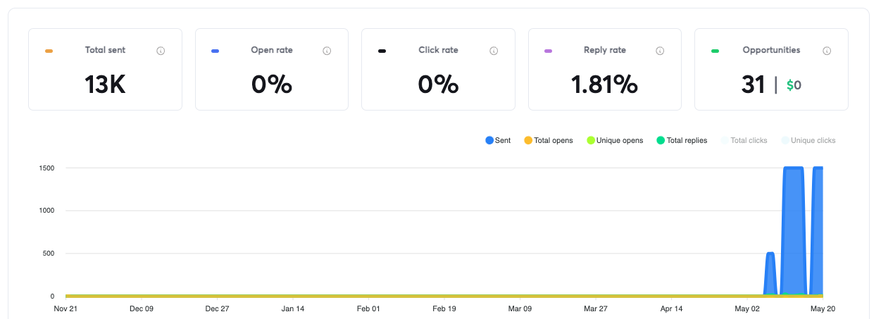The width and height of the screenshot is (881, 319).
Task: Click the orange Total sent color marker
Action: (49, 51)
